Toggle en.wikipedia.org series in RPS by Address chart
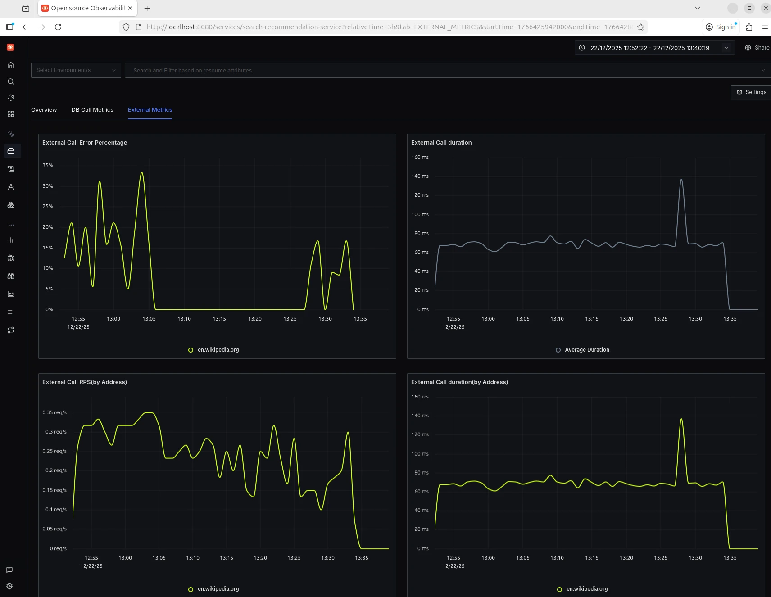771x597 pixels. (x=218, y=589)
